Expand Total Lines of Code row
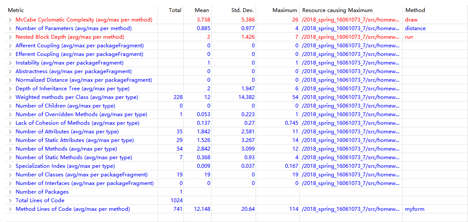 [10, 200]
